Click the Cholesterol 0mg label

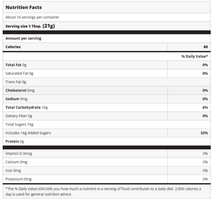20,91
